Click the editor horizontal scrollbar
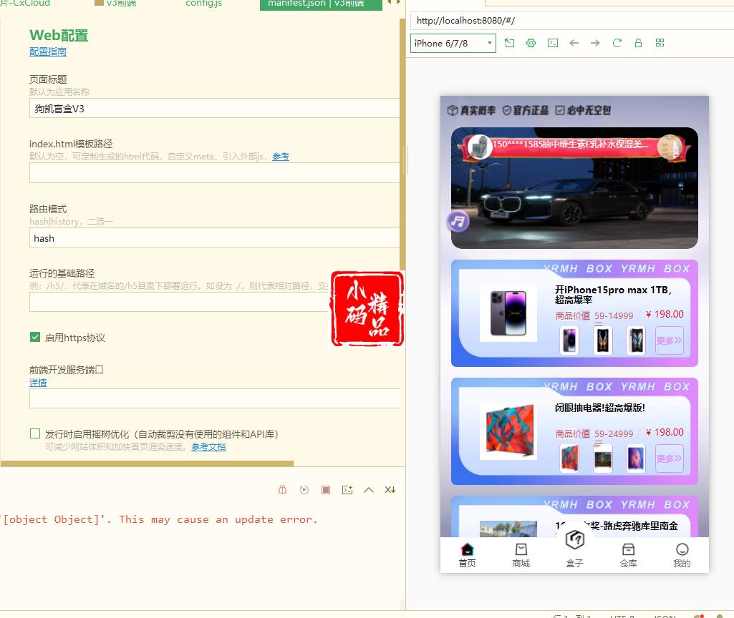This screenshot has height=618, width=734. (x=147, y=463)
